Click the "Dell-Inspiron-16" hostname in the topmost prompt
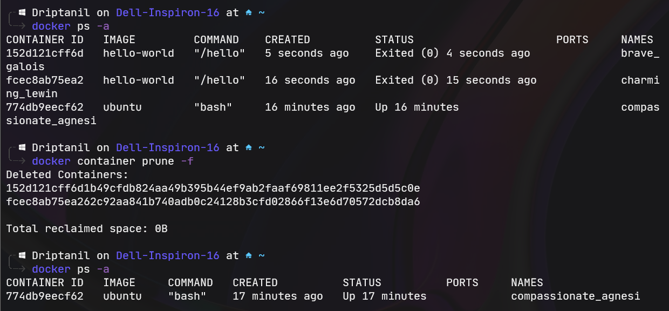 (168, 12)
